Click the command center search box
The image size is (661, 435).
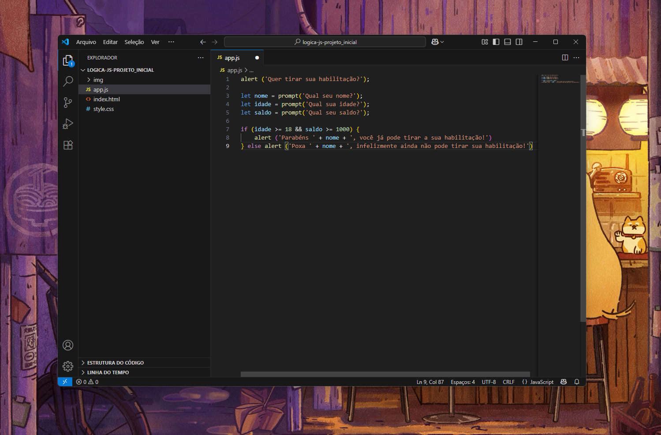point(325,42)
